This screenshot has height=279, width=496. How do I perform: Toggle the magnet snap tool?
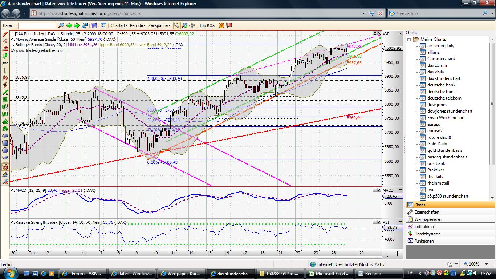[5, 167]
